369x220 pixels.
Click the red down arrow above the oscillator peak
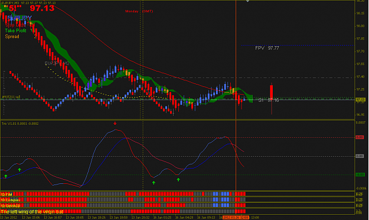pyautogui.click(x=115, y=123)
